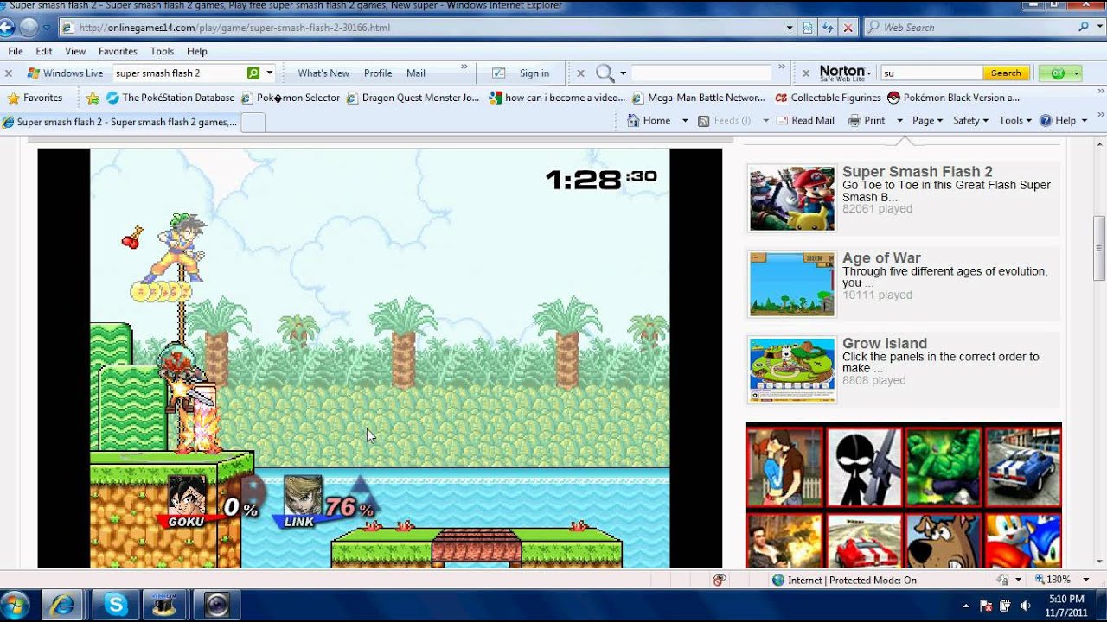The height and width of the screenshot is (622, 1107).
Task: Click Sign in on Windows Live toolbar
Action: coord(534,73)
